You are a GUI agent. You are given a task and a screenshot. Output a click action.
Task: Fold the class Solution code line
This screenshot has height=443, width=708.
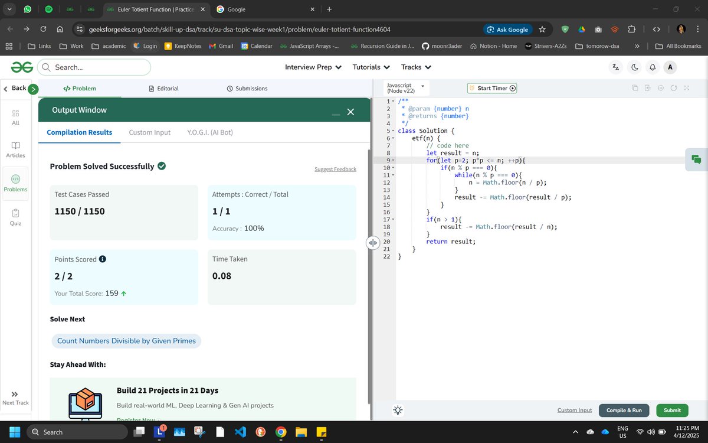[393, 131]
